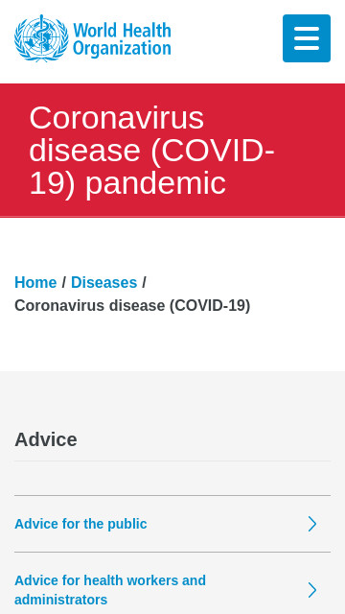Open the hamburger navigation menu
The width and height of the screenshot is (345, 614).
[307, 38]
